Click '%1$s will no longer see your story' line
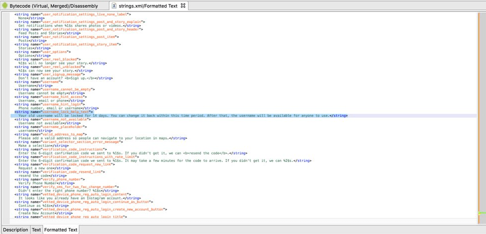The height and width of the screenshot is (234, 486). 62,63
